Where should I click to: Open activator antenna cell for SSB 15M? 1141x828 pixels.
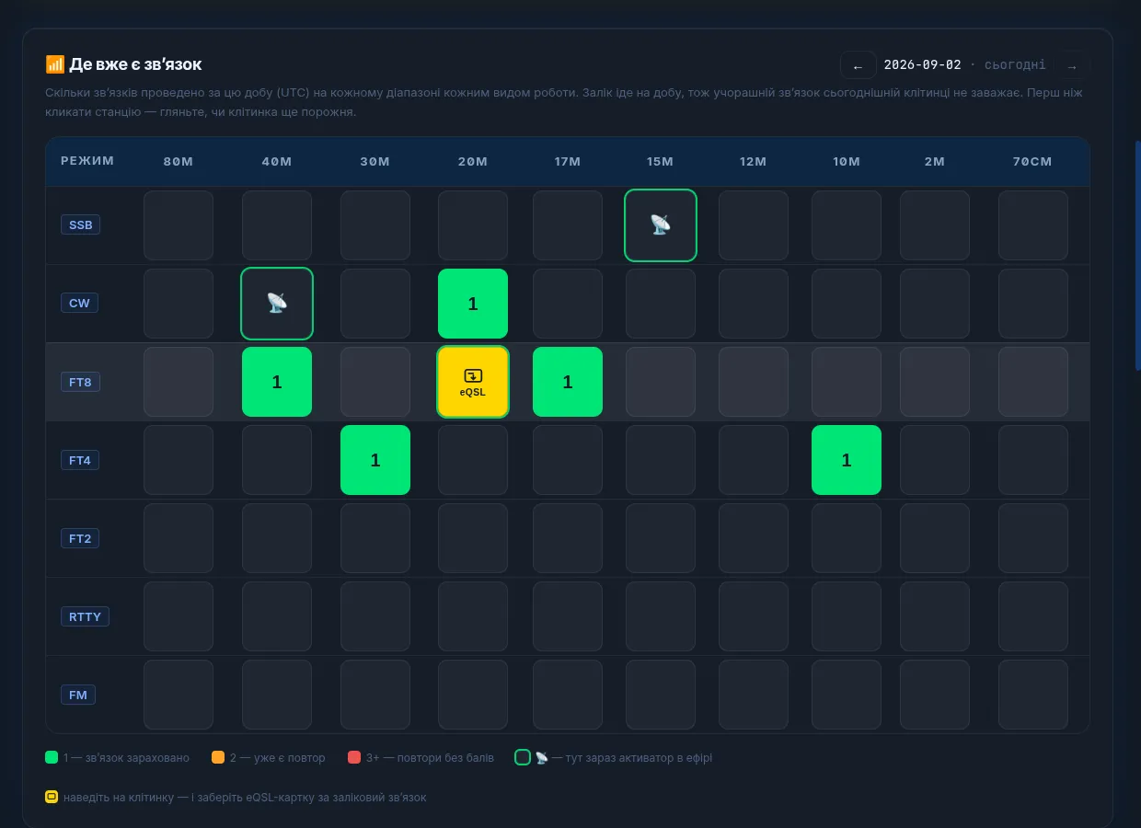661,225
